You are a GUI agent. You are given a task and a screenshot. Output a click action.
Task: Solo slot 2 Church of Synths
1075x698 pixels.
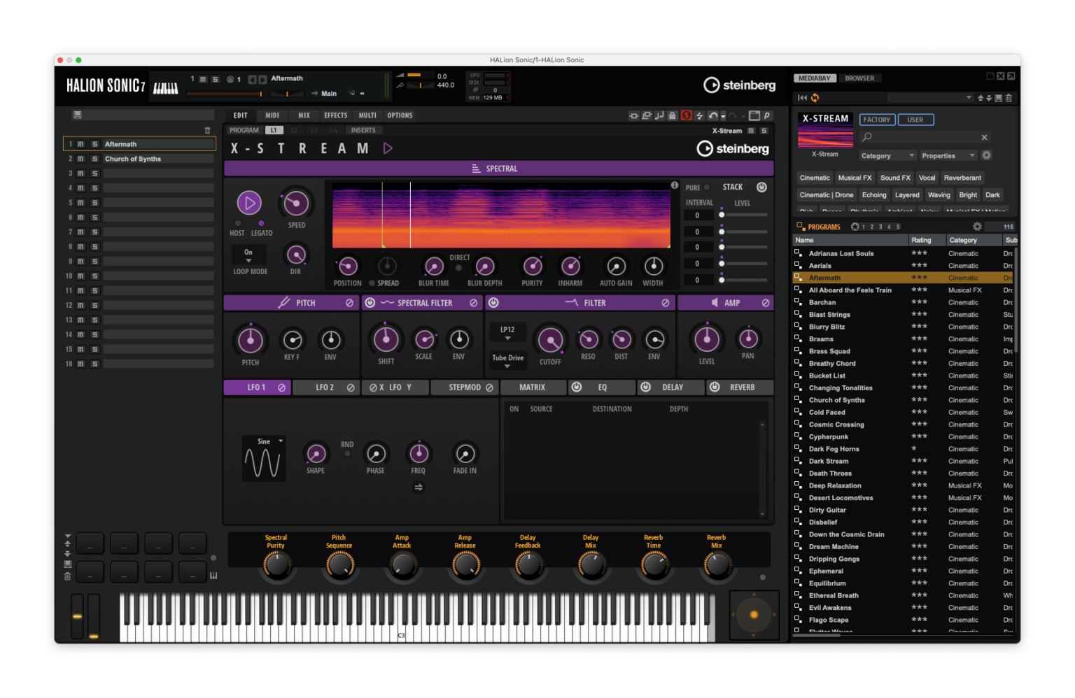coord(94,159)
